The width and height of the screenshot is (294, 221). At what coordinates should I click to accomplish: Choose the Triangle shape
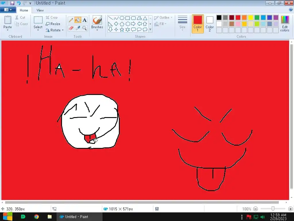coord(145,18)
